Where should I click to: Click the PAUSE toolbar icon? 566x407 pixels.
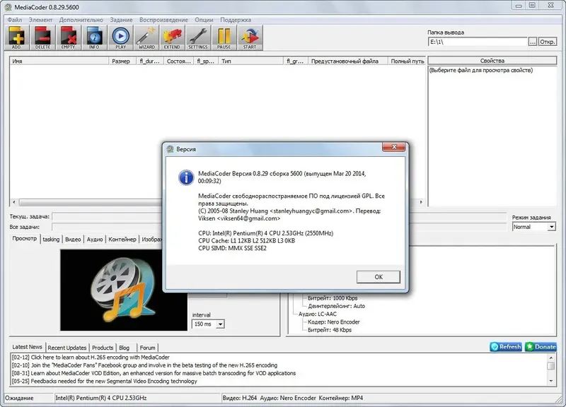click(224, 37)
